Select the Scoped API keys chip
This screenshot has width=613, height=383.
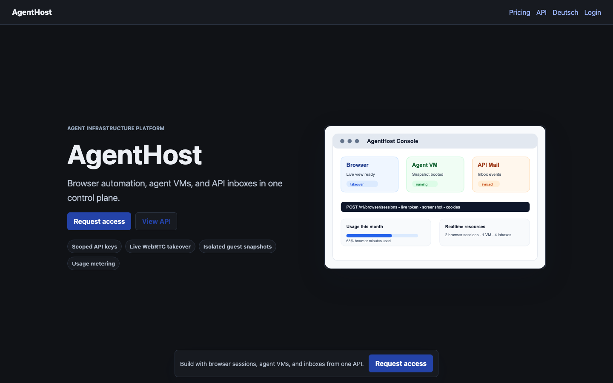[95, 246]
